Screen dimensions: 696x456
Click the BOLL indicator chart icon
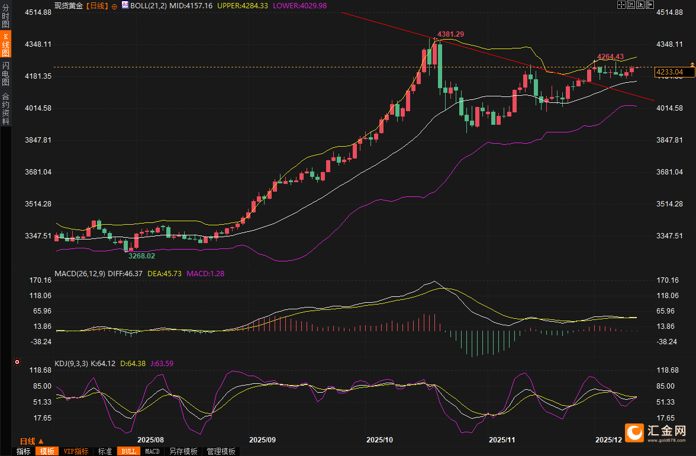tap(125, 5)
